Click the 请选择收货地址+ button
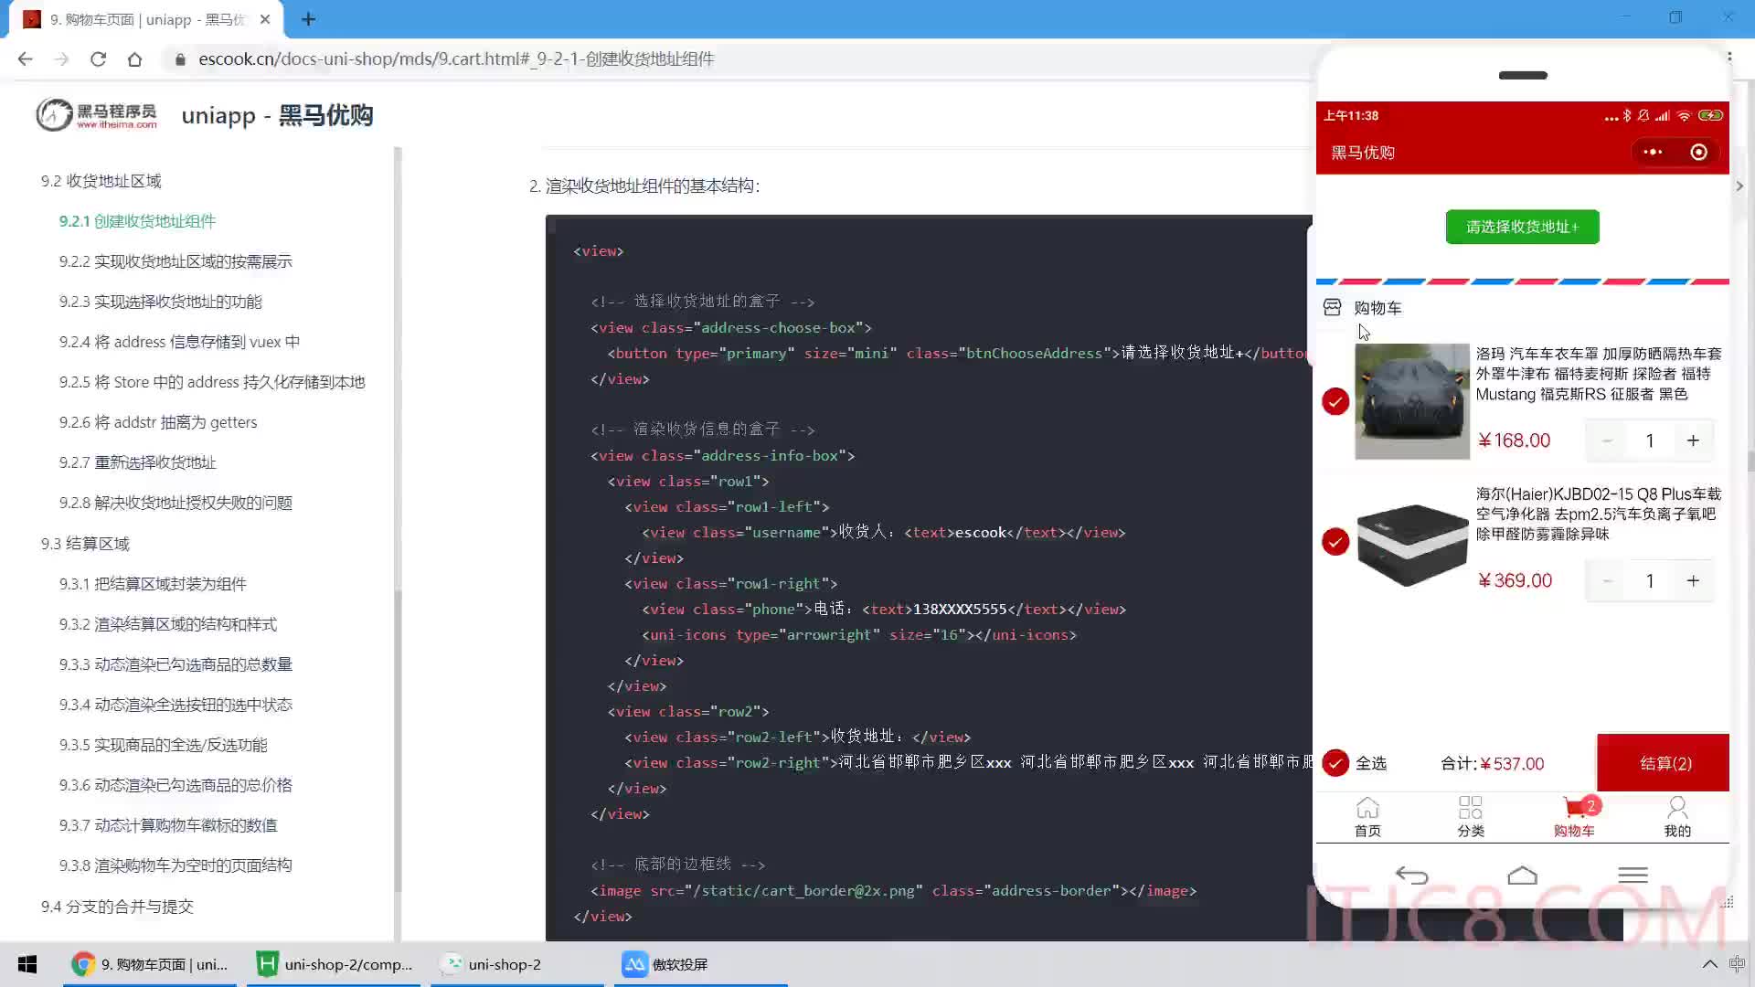 [1522, 227]
